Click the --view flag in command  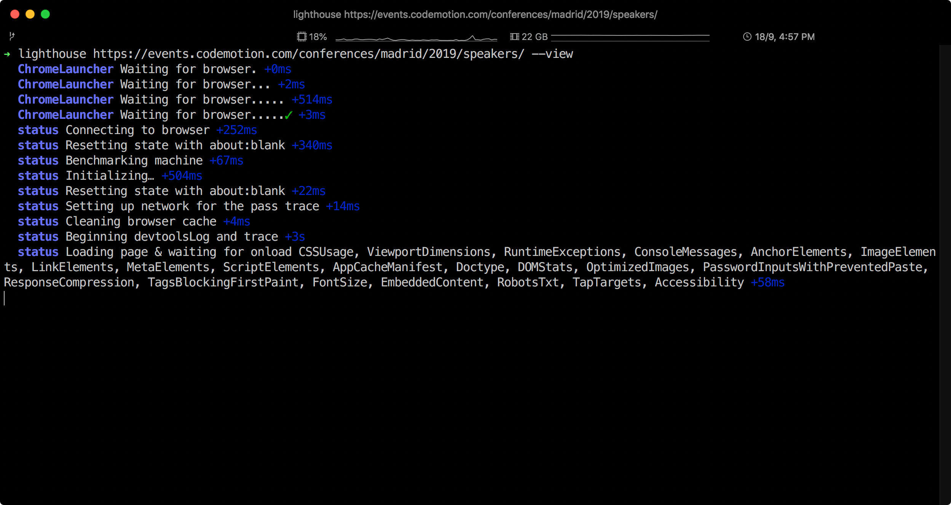tap(552, 54)
